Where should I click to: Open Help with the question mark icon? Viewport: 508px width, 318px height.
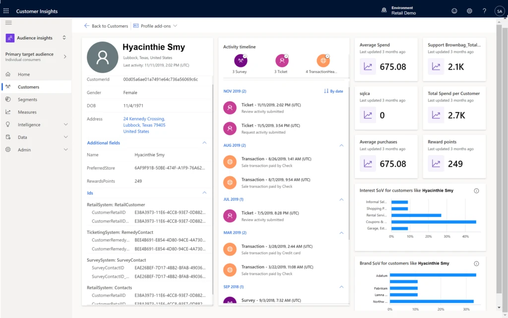pos(484,10)
